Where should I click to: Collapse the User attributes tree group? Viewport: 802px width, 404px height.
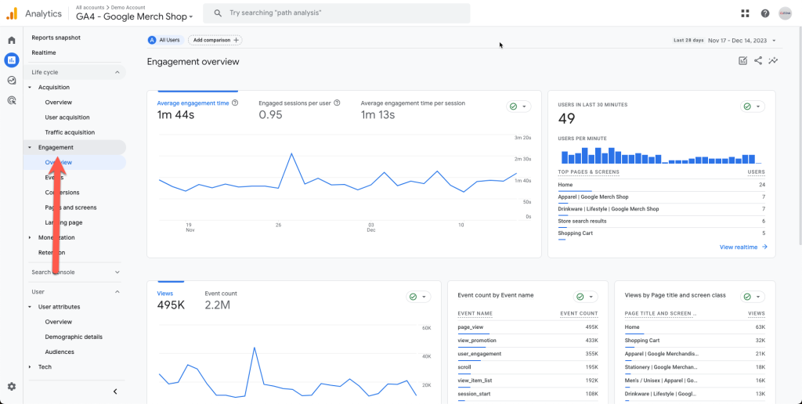click(x=30, y=307)
